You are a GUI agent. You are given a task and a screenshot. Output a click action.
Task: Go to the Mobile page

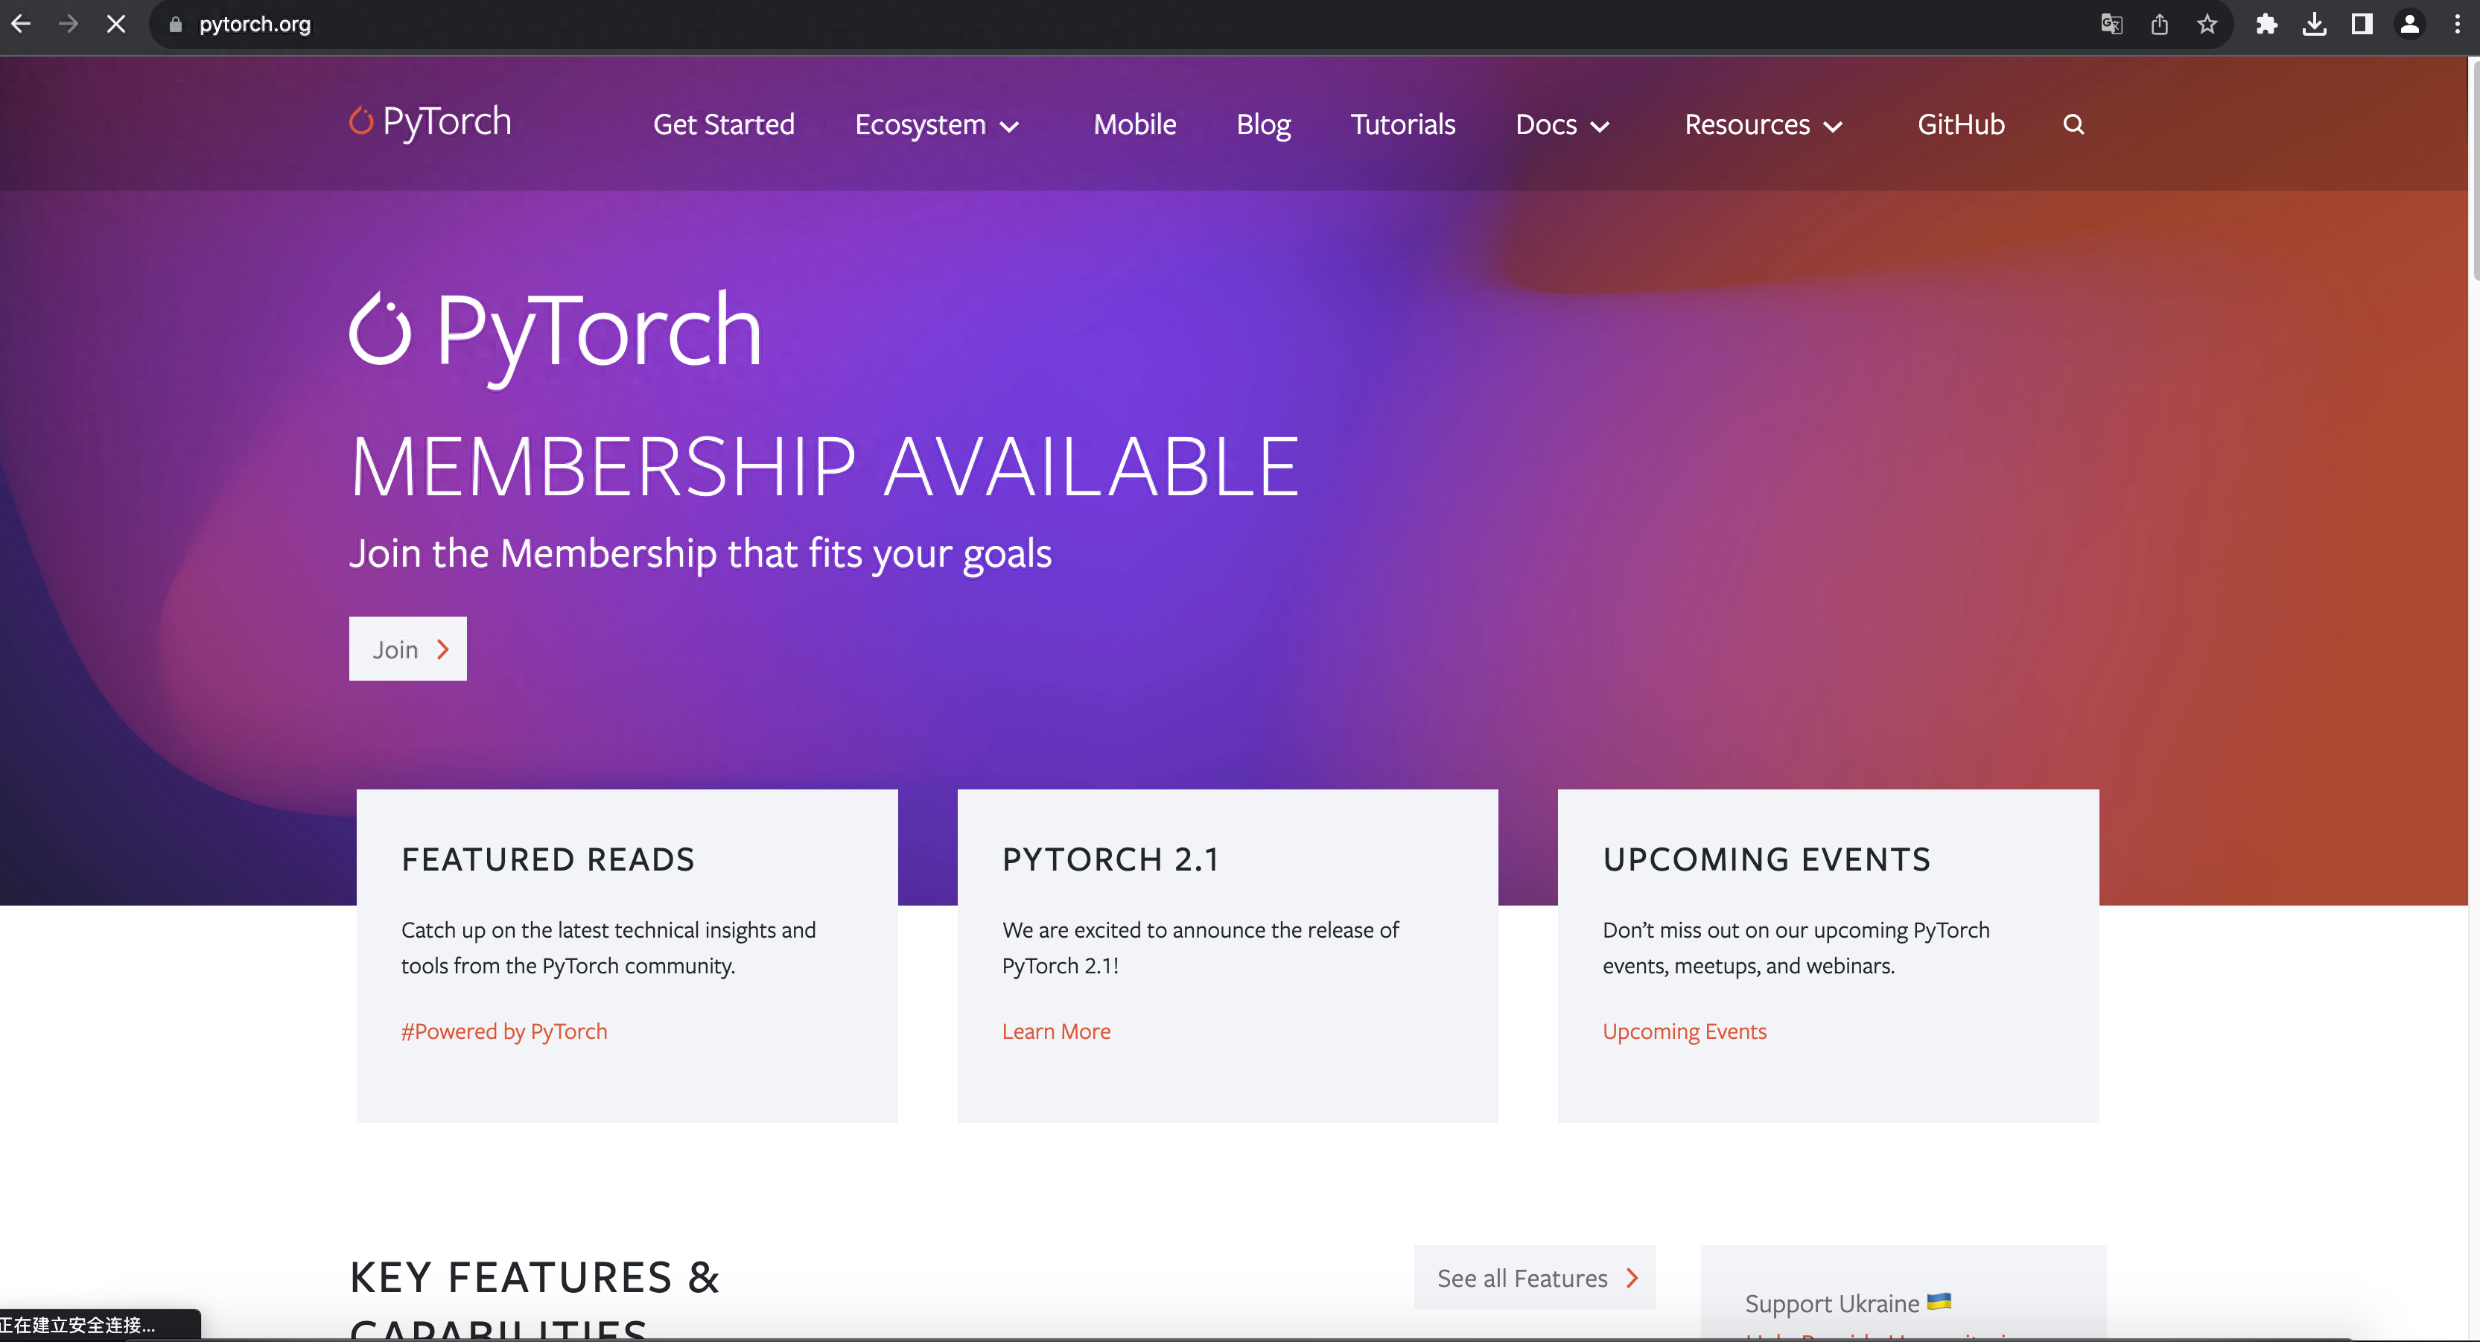[x=1135, y=124]
